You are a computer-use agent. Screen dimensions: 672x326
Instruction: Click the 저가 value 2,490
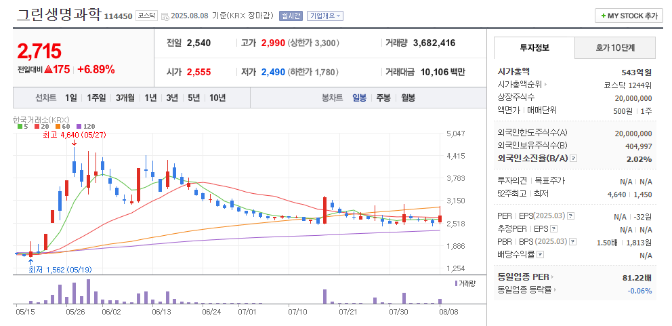pyautogui.click(x=273, y=72)
